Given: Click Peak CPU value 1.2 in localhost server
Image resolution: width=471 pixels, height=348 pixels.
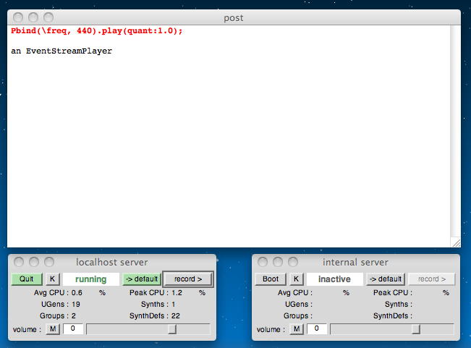Looking at the screenshot, I should point(177,293).
